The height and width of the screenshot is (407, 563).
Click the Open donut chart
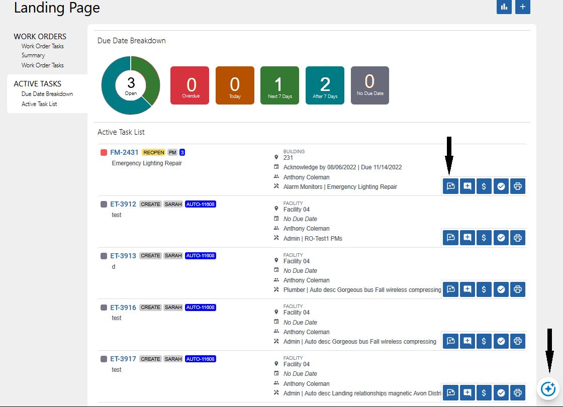[x=130, y=85]
